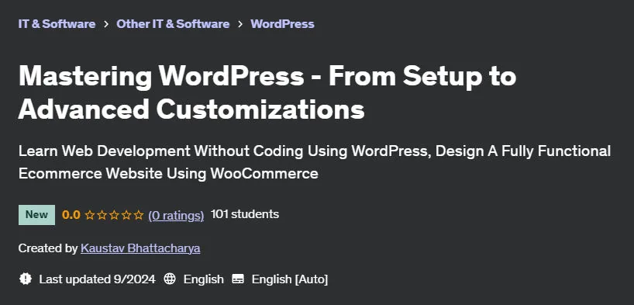Open the IT & Software breadcrumb

tap(57, 24)
